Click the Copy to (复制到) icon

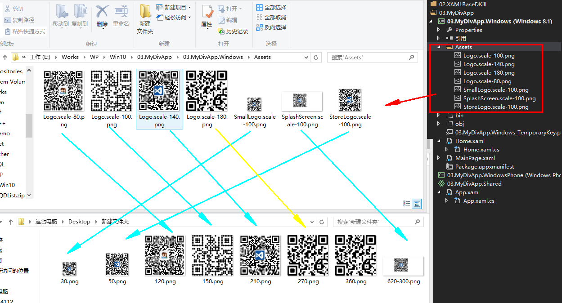pos(80,12)
